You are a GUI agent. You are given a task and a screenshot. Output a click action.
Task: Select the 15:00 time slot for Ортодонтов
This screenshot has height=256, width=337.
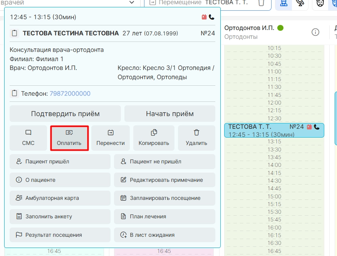click(274, 196)
